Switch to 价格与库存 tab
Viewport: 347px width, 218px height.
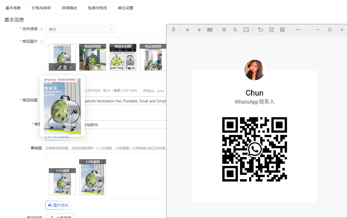(x=41, y=8)
